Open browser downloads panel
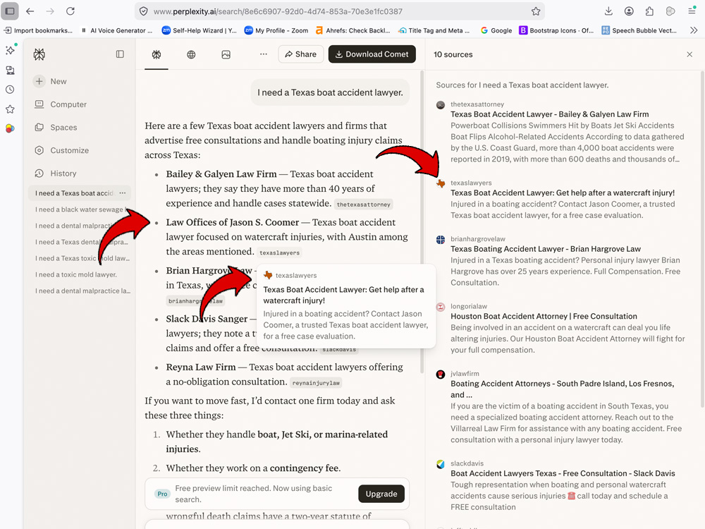Viewport: 705px width, 529px height. (608, 11)
